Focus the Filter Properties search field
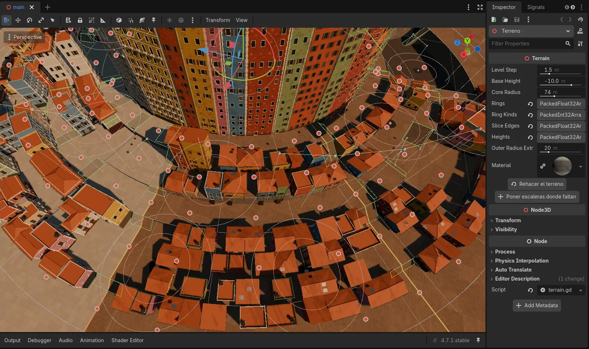This screenshot has height=349, width=589. click(531, 44)
